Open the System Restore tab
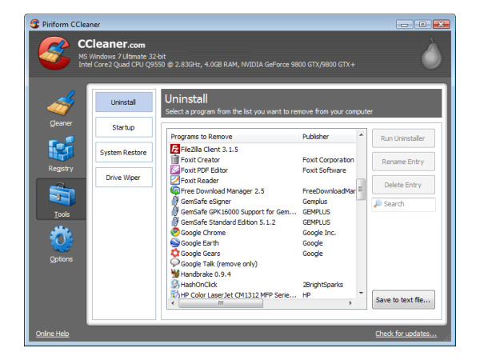 tap(123, 152)
